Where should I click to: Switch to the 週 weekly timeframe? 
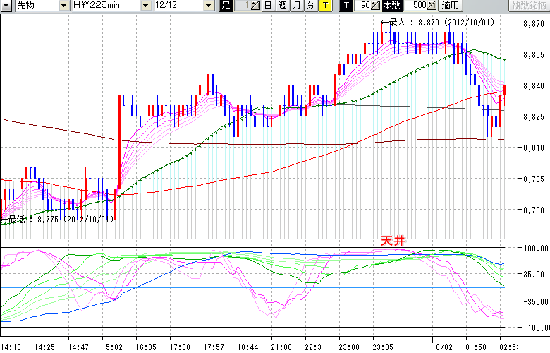coord(282,6)
